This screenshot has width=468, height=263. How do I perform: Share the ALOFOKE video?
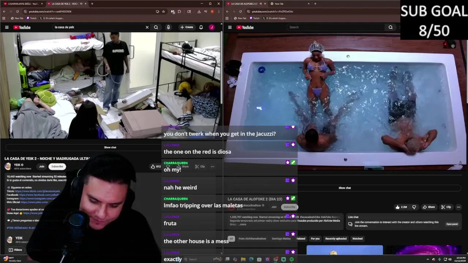point(429,207)
